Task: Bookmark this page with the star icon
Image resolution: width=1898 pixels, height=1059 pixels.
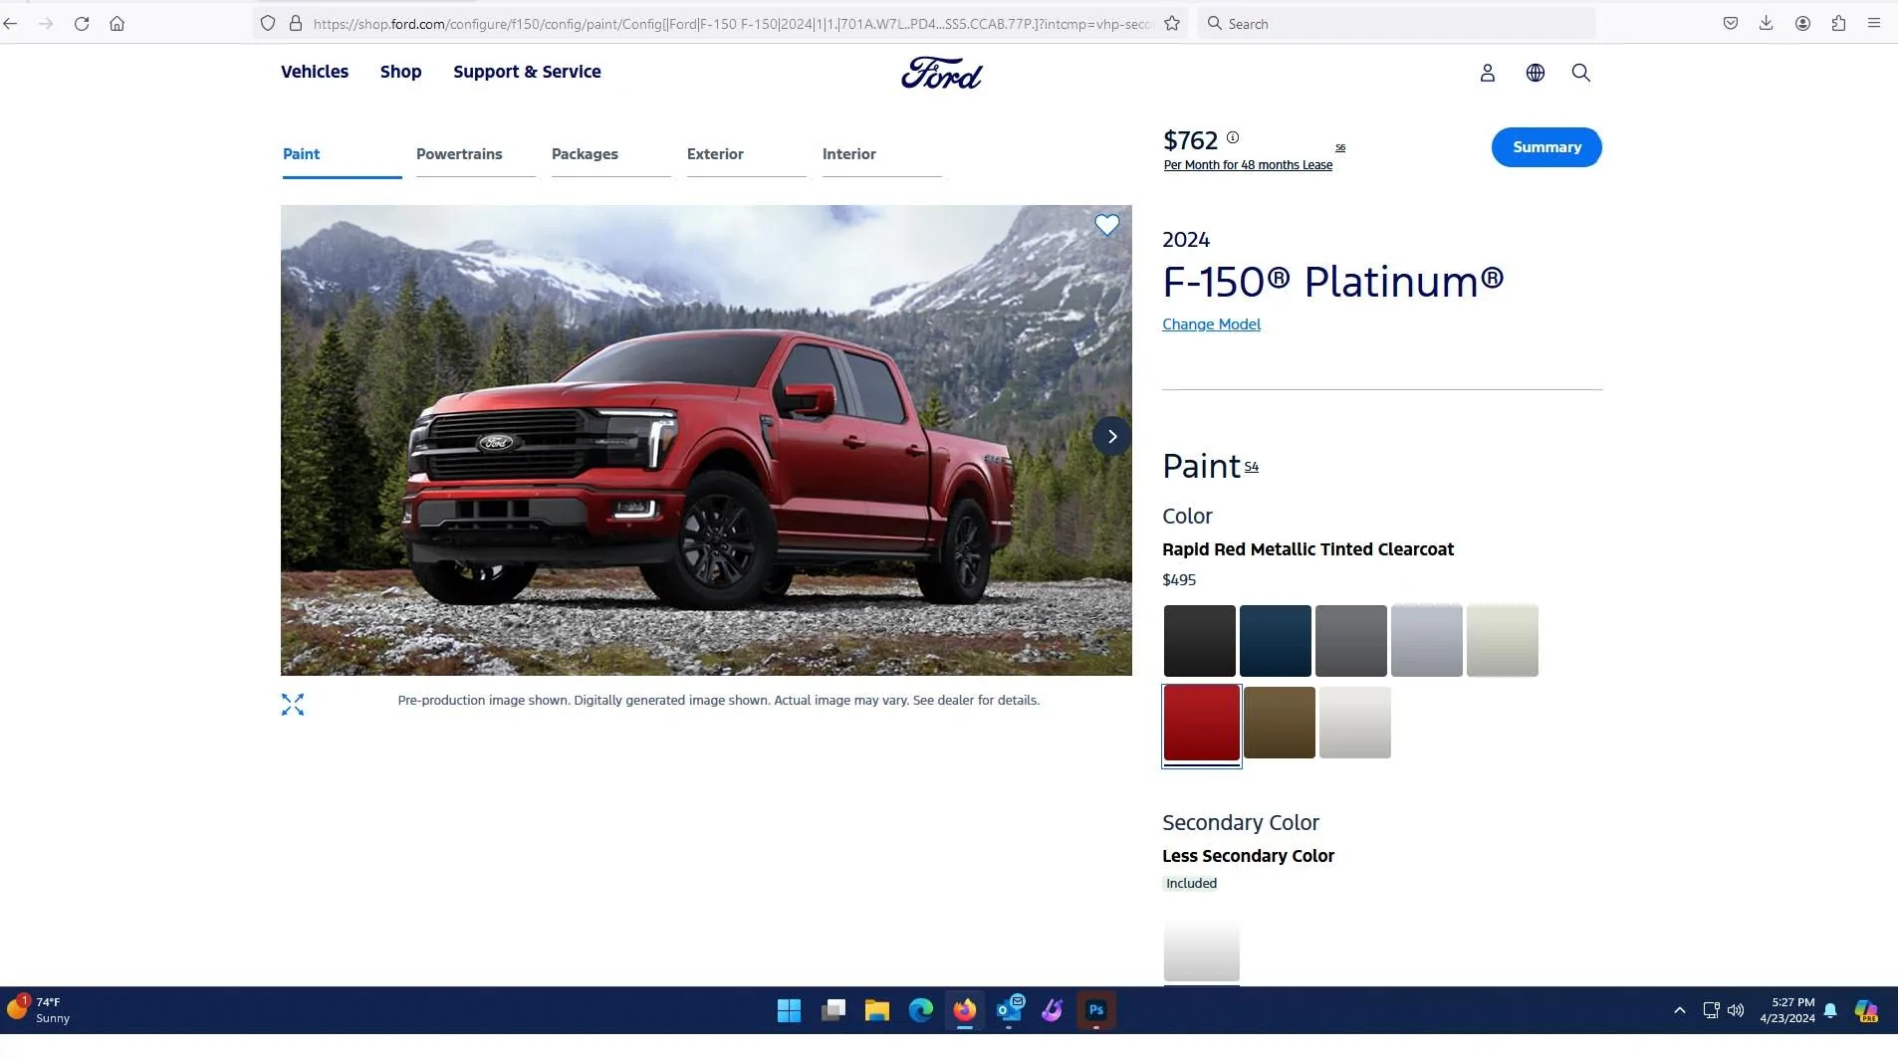Action: click(x=1172, y=23)
